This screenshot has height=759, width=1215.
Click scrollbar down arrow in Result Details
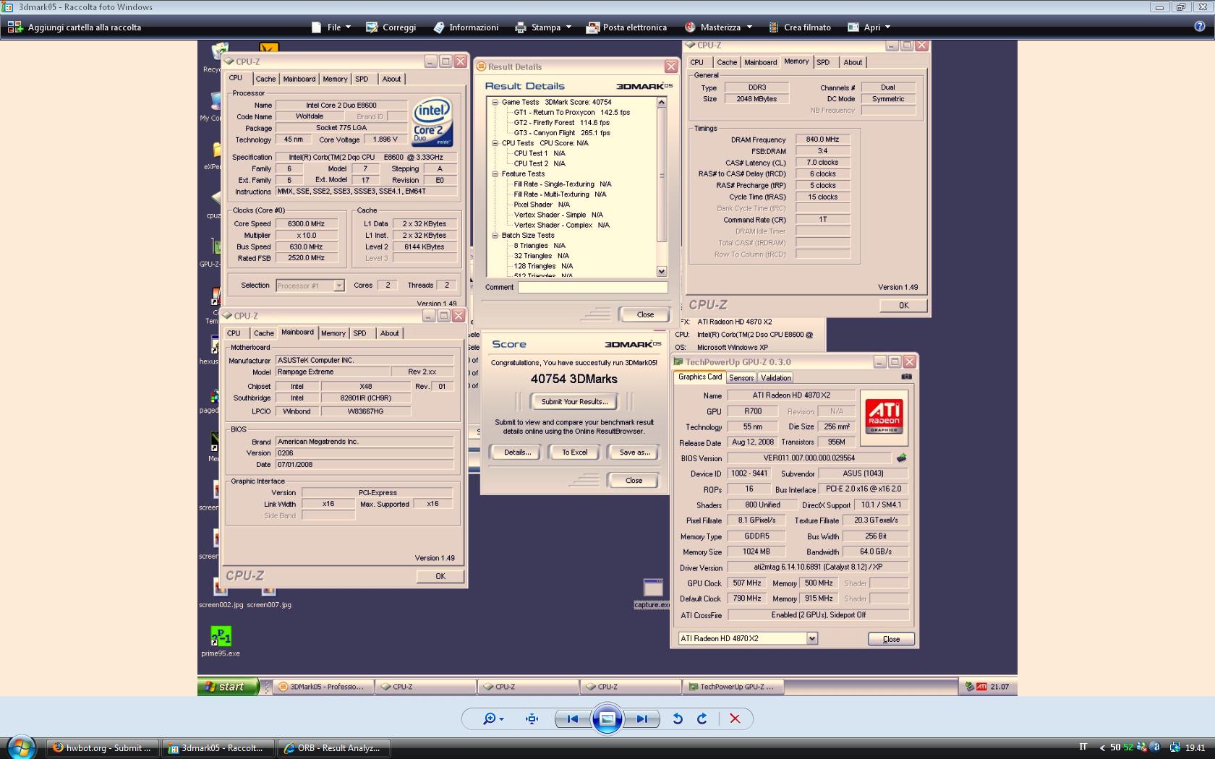point(661,271)
